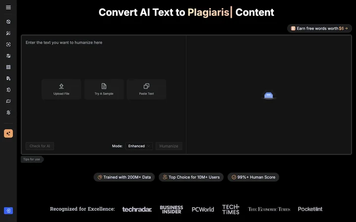Click the blue login icon at the sidebar bottom
The image size is (356, 222).
click(8, 211)
